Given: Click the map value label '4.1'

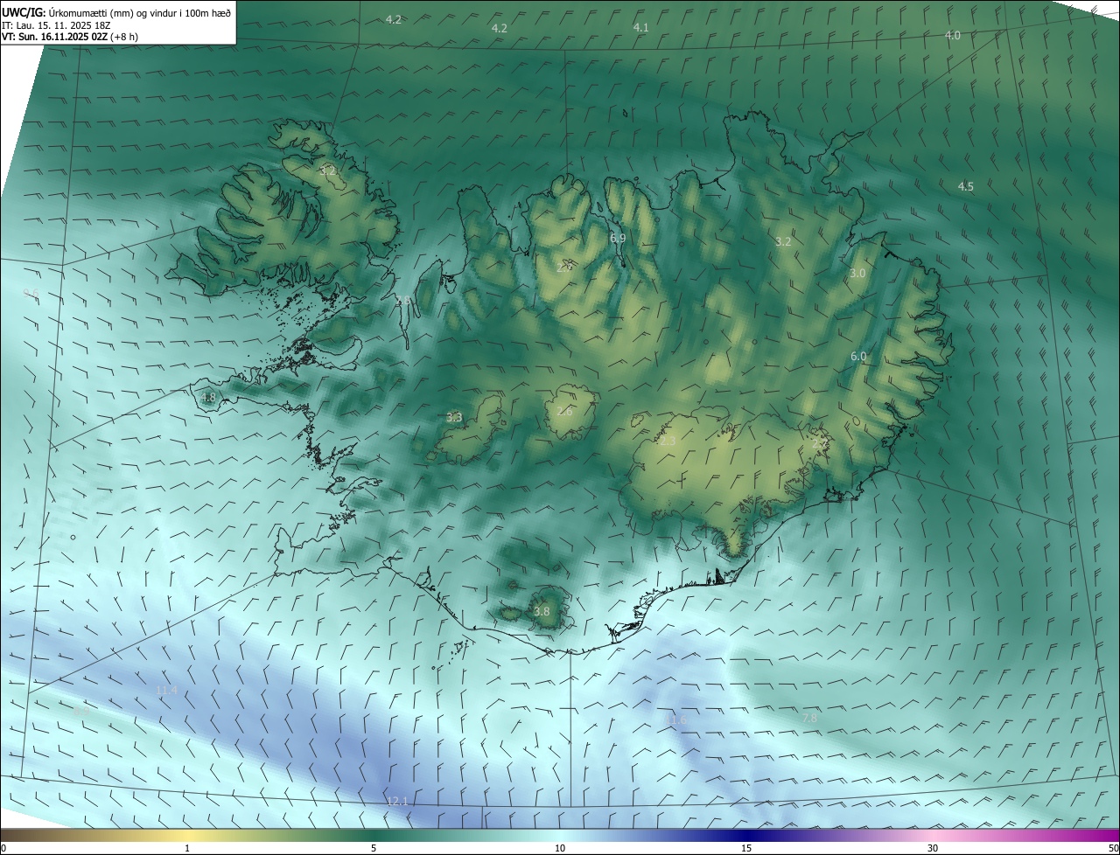Looking at the screenshot, I should (641, 28).
